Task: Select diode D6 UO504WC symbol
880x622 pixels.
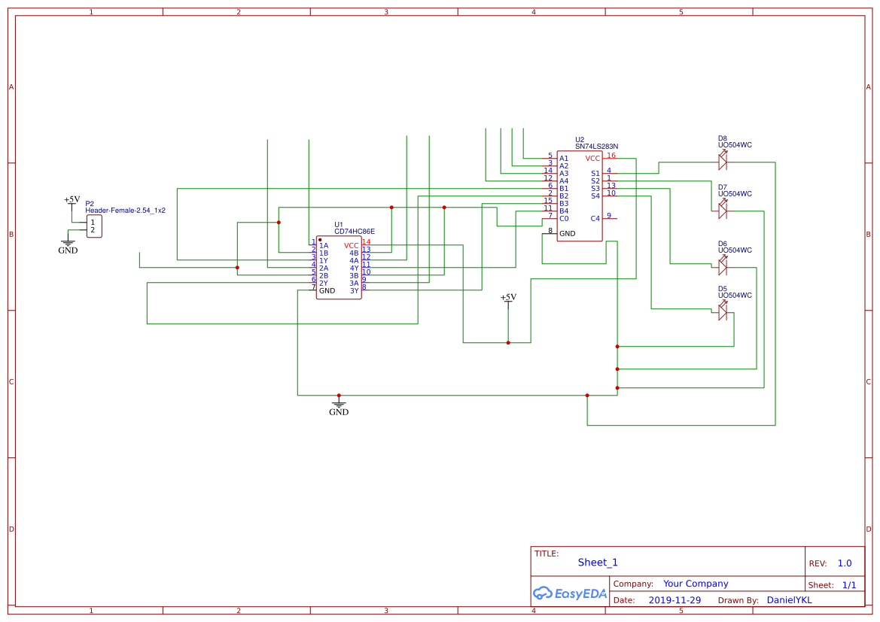Action: click(723, 265)
